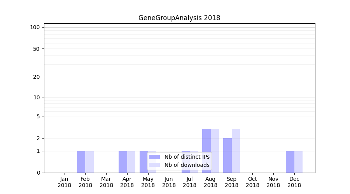The width and height of the screenshot is (350, 194).
Task: Click the Nb of distinct IPs legend label
Action: (x=187, y=157)
